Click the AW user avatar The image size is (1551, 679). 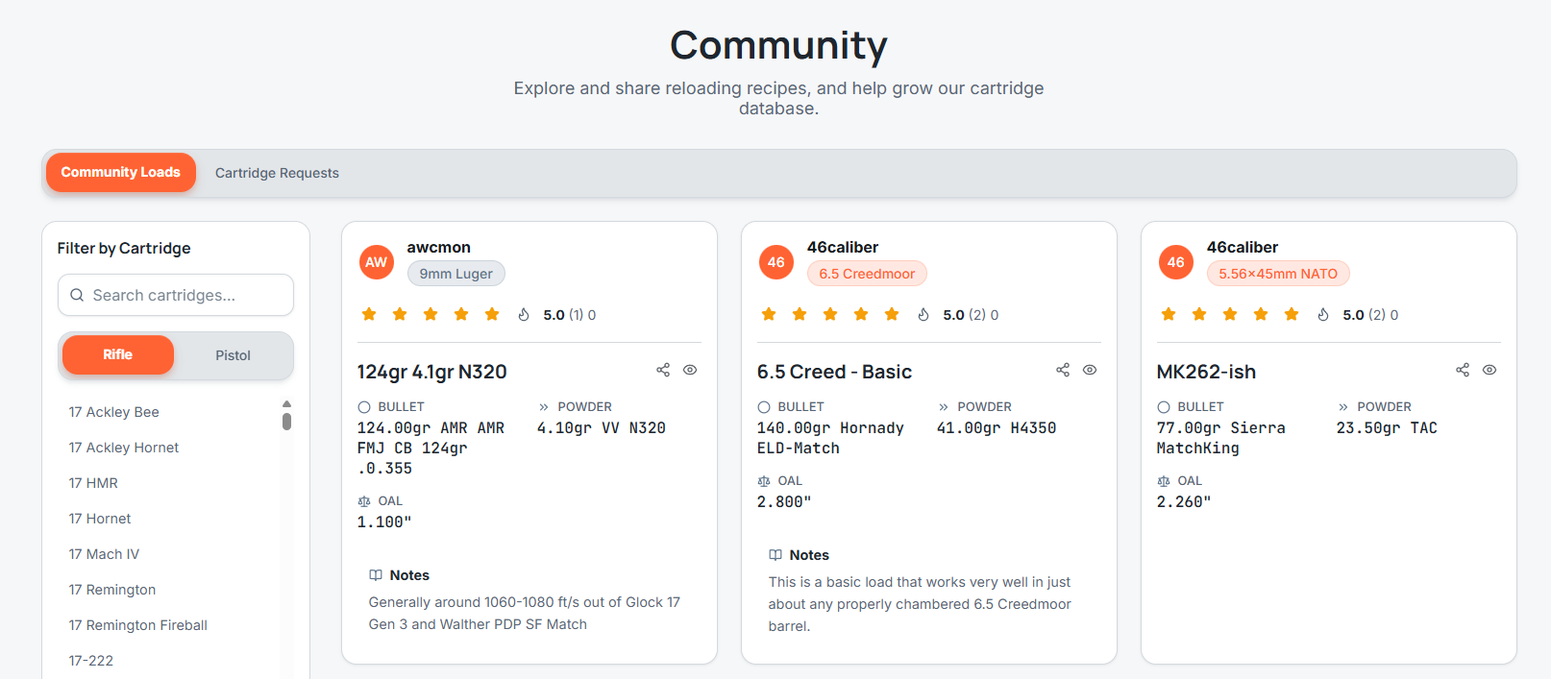tap(377, 262)
